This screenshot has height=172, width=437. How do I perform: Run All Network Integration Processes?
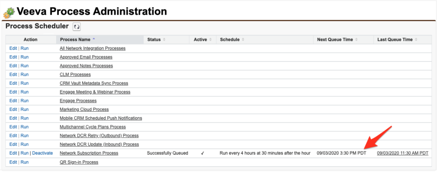pos(24,48)
